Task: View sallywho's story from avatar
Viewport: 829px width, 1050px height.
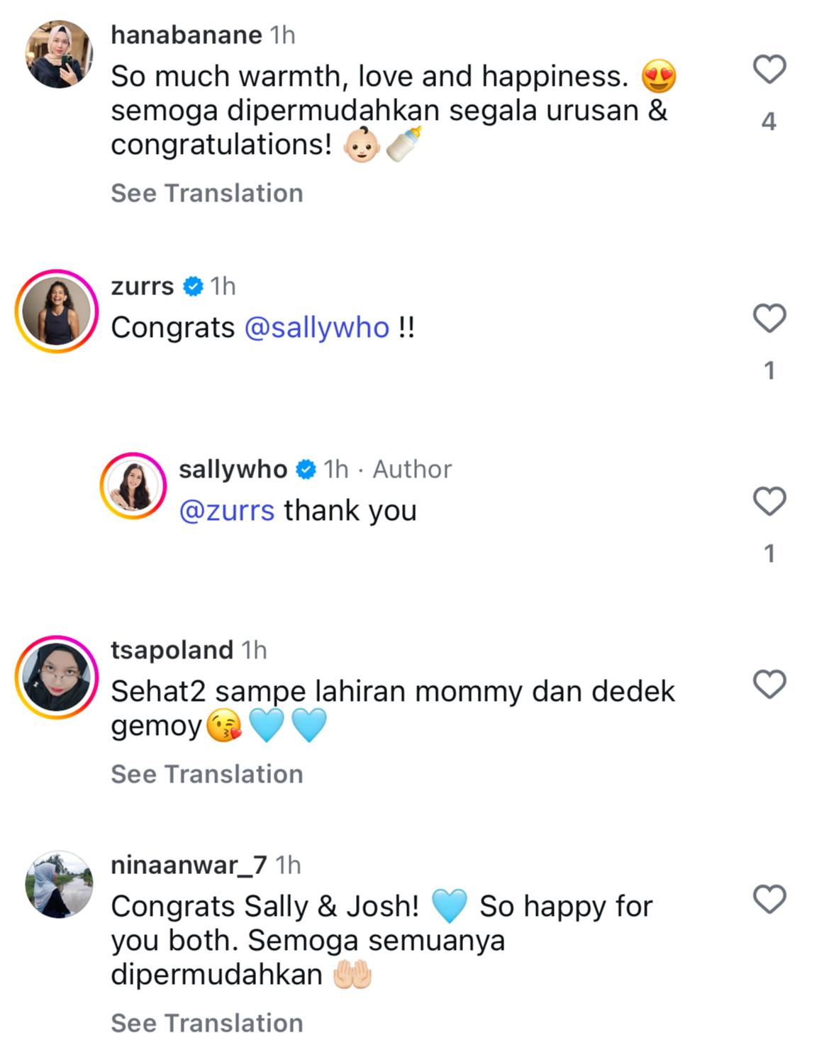Action: (x=133, y=485)
